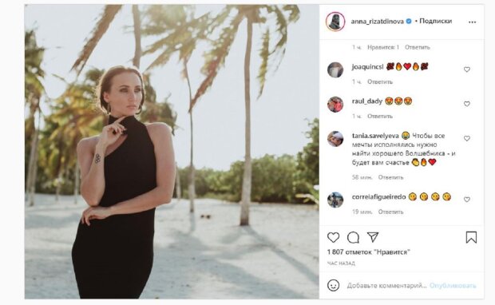
Task: Share post via paper plane icon
Action: tap(373, 237)
